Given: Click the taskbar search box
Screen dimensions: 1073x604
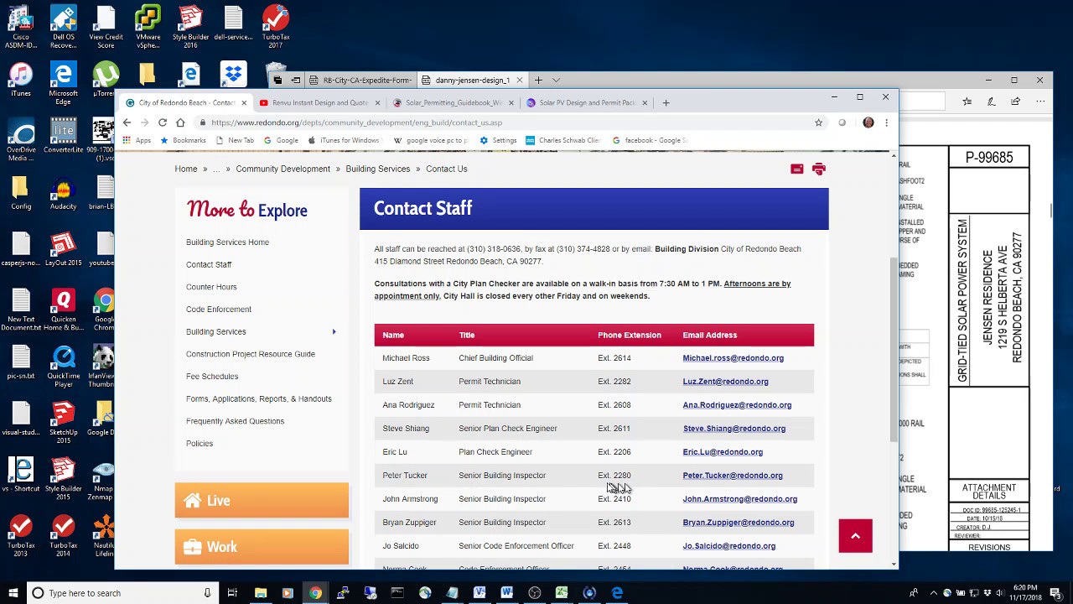Looking at the screenshot, I should [122, 593].
